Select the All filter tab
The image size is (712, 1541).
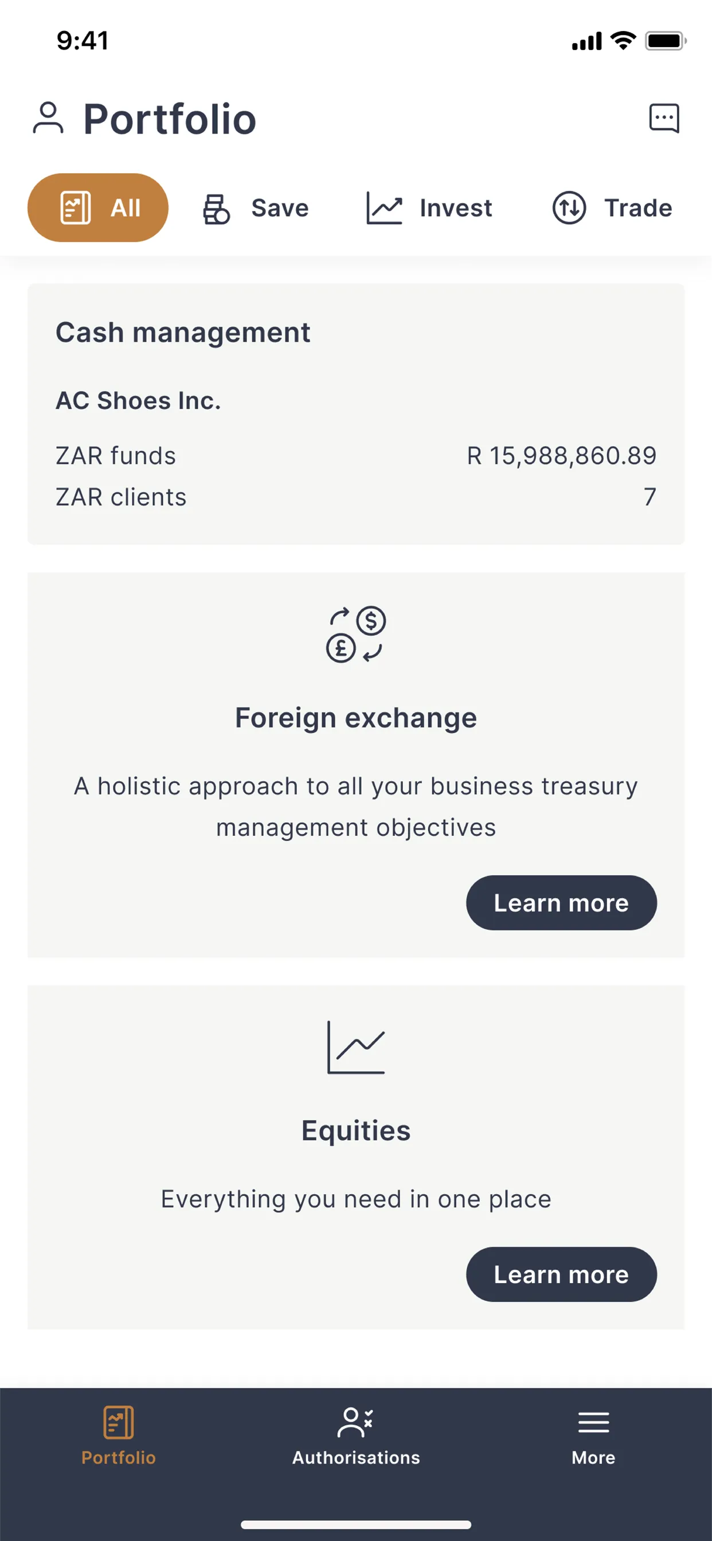click(98, 208)
